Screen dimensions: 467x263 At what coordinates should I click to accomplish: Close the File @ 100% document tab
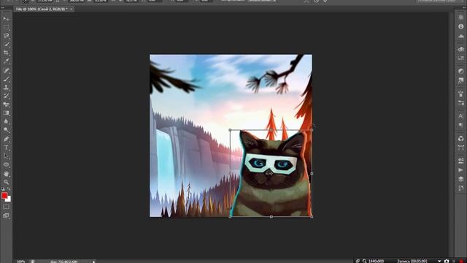point(72,9)
